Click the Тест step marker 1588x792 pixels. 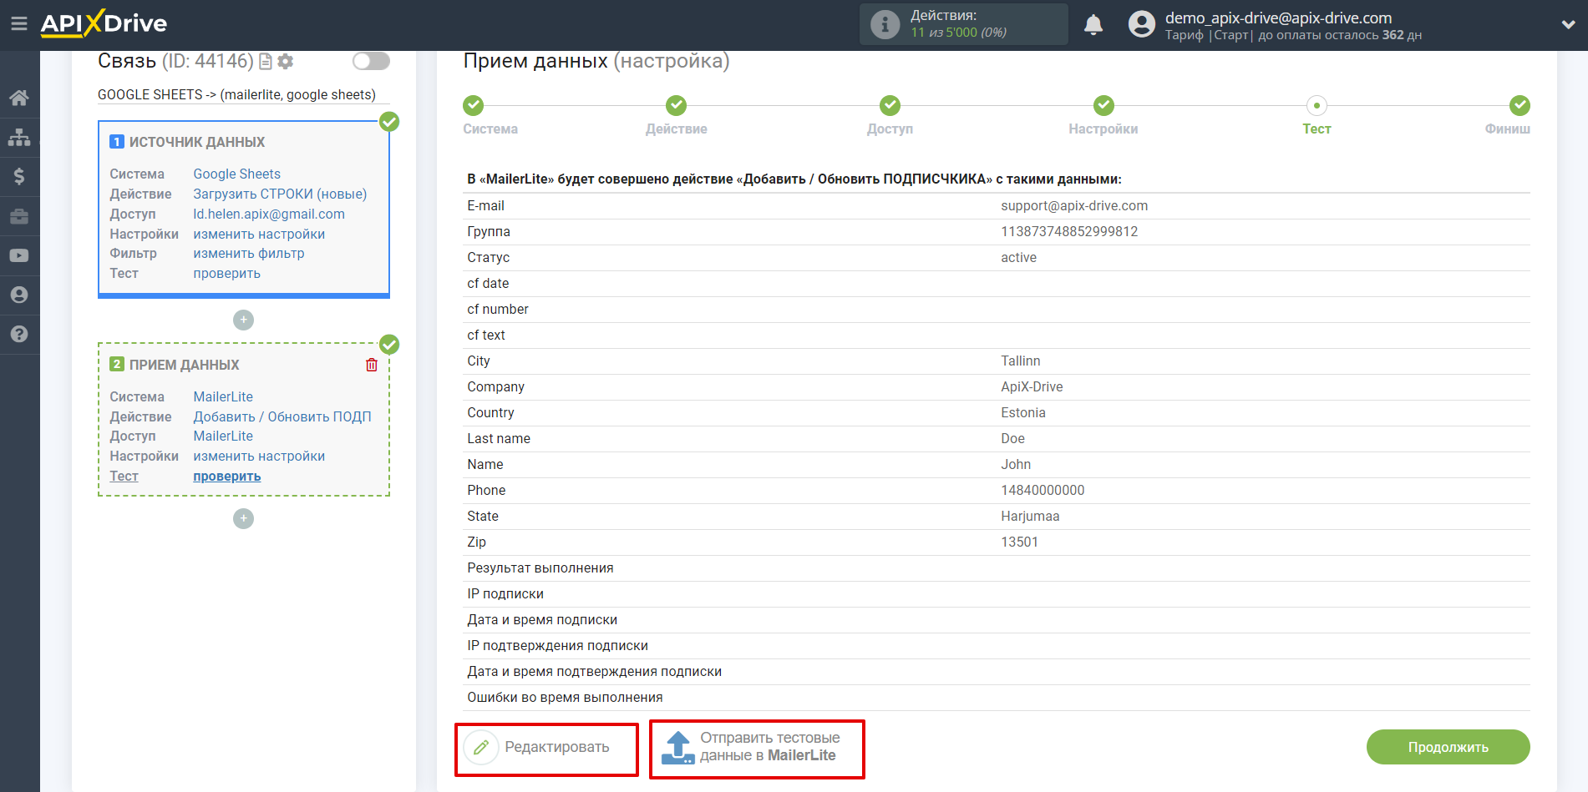click(1317, 105)
